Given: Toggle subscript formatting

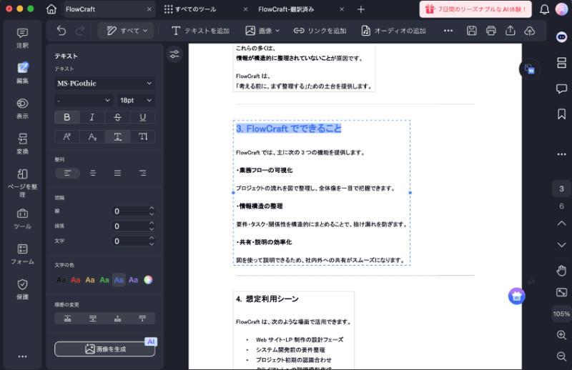Looking at the screenshot, I should 92,136.
